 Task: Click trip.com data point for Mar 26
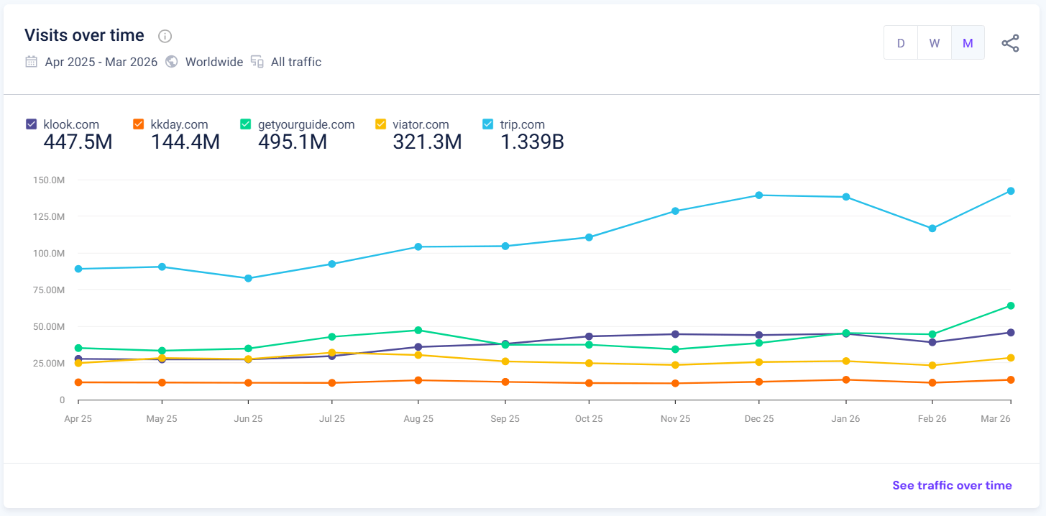pyautogui.click(x=1011, y=191)
